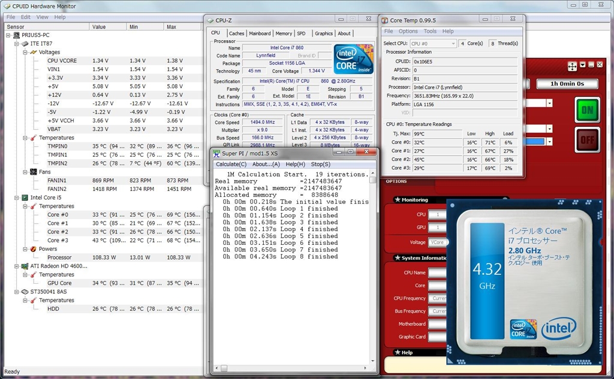
Task: Click the Intel Core i7 logo in CPU-Z
Action: pos(353,60)
